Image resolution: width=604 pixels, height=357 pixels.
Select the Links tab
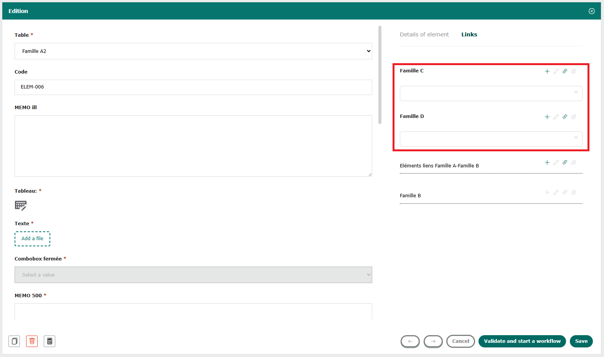[469, 34]
